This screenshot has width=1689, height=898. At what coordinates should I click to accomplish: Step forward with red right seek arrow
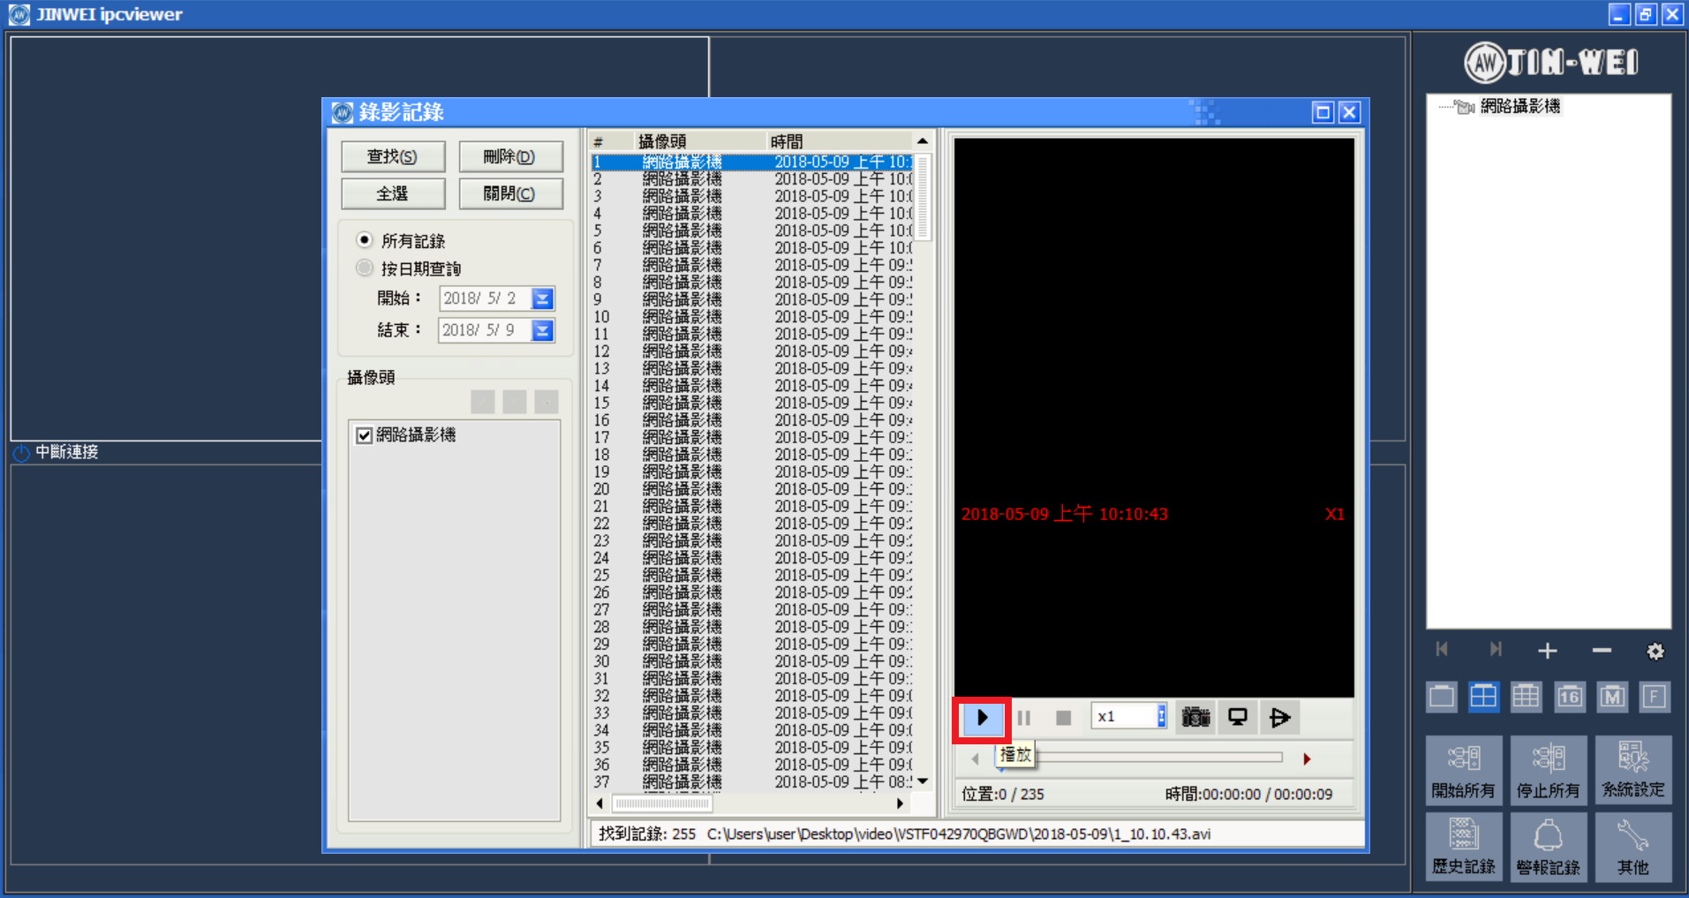(x=1307, y=758)
